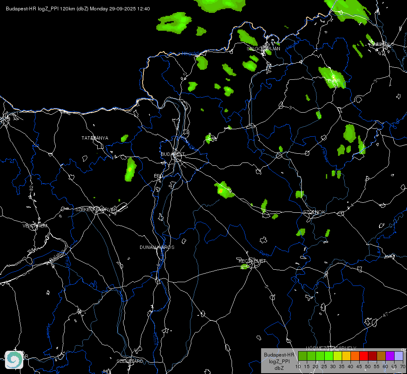Select the 15–20 dBZ green legend swatch
The height and width of the screenshot is (374, 407).
point(311,356)
